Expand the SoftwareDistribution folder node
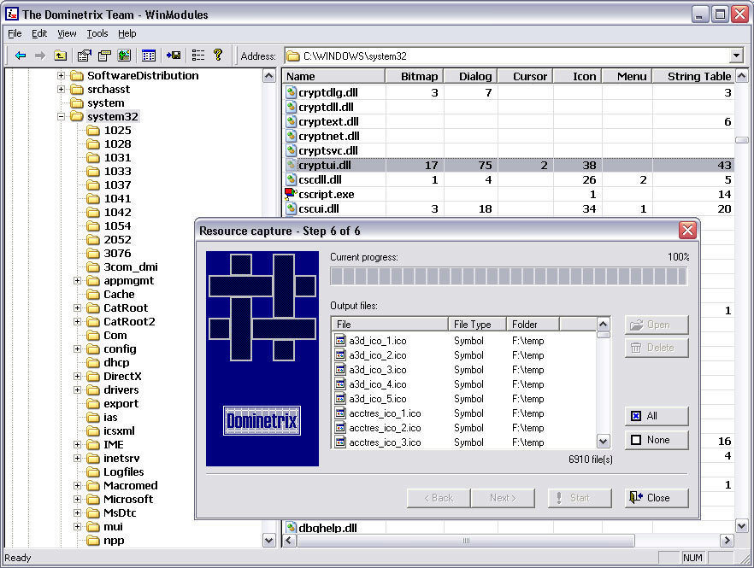This screenshot has width=754, height=568. (61, 75)
